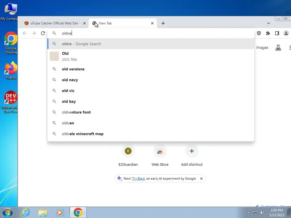Open the volume speaker tray icon
This screenshot has height=218, width=291.
point(262,213)
